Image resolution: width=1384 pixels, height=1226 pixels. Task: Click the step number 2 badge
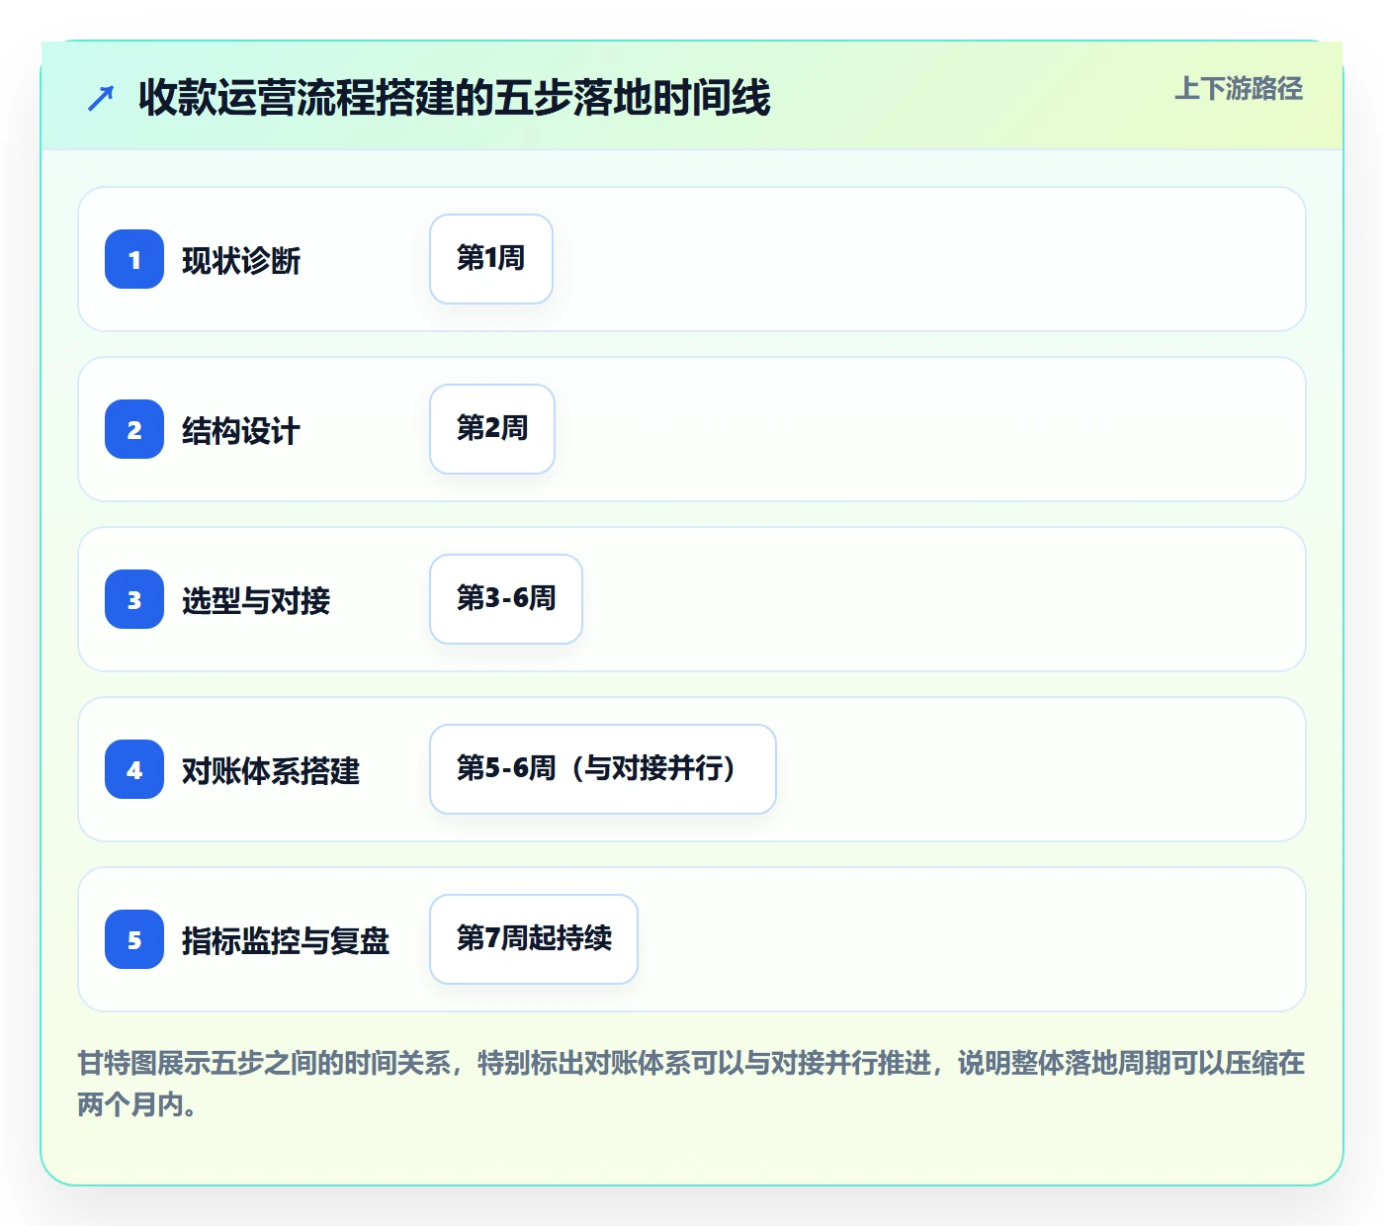[x=134, y=429]
